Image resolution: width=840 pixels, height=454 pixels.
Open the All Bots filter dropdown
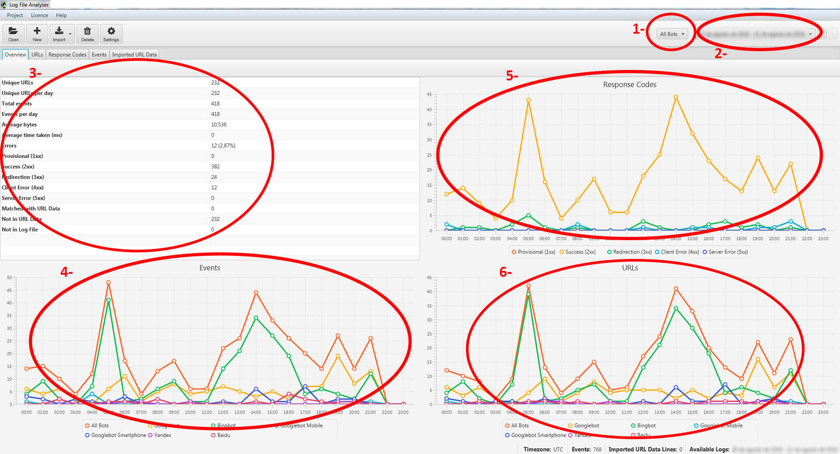point(672,34)
